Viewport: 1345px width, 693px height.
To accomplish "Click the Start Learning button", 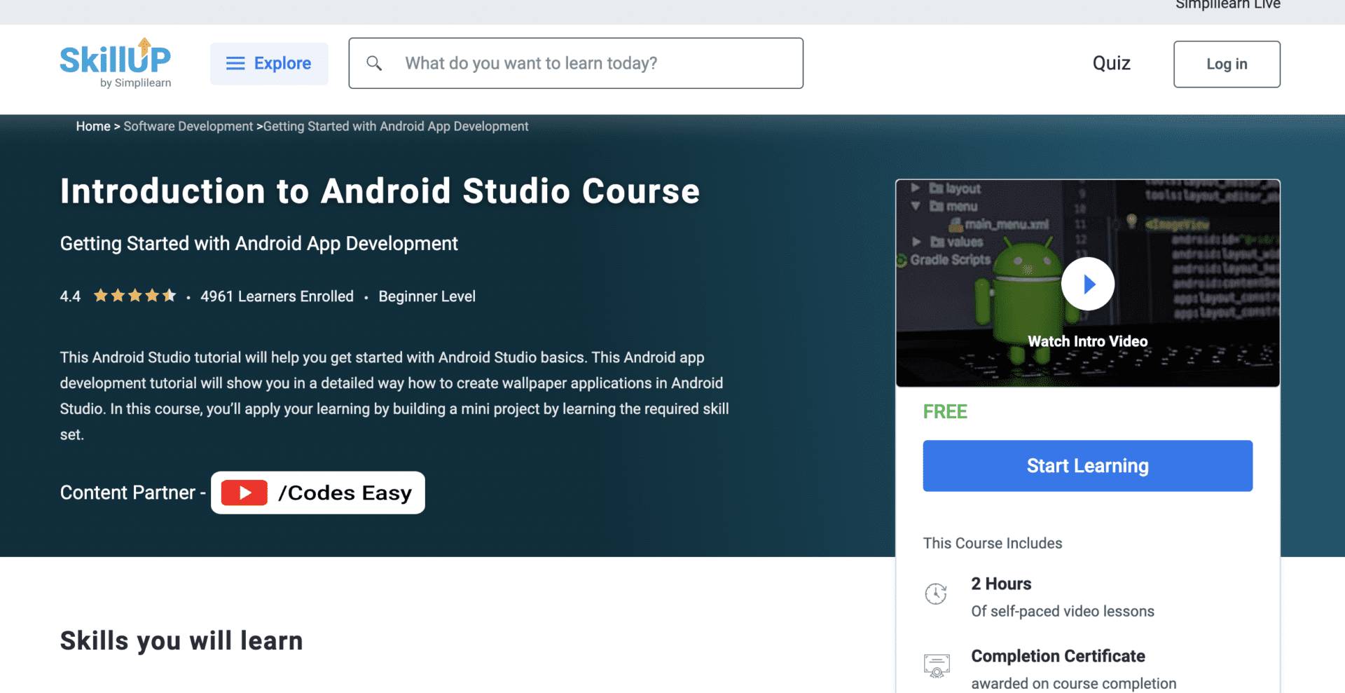I will (1087, 465).
